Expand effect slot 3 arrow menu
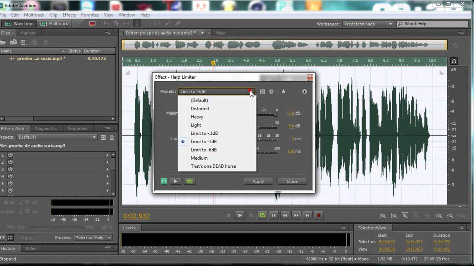 [x=108, y=169]
